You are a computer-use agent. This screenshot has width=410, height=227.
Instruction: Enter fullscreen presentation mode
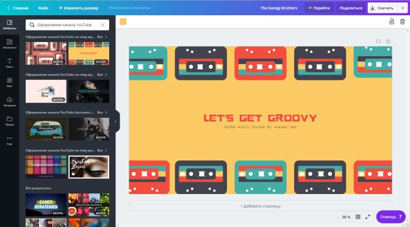click(368, 217)
